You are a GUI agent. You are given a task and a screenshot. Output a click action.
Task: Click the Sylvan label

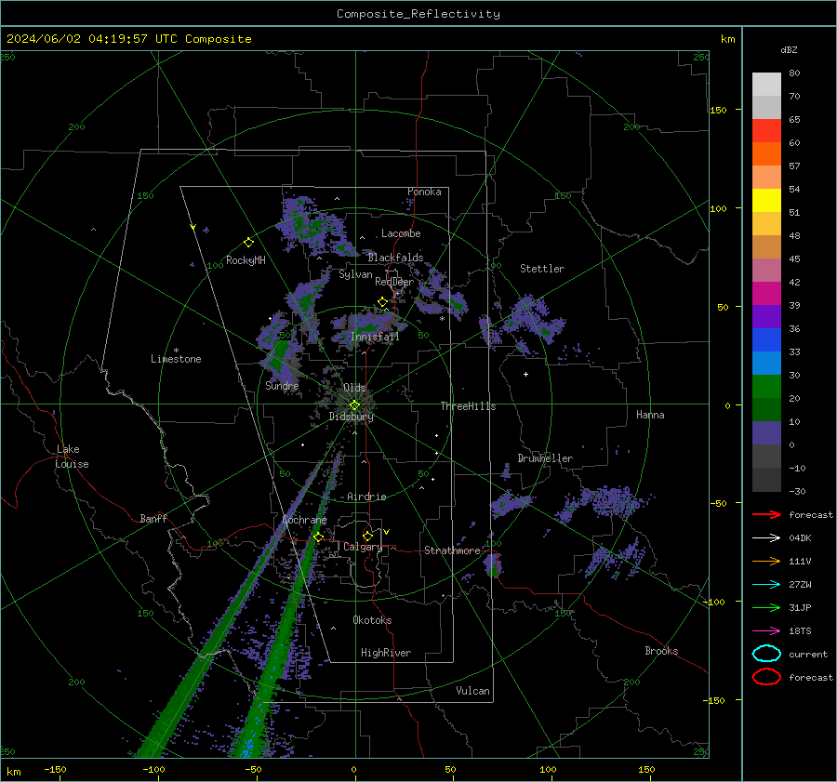[x=355, y=274]
